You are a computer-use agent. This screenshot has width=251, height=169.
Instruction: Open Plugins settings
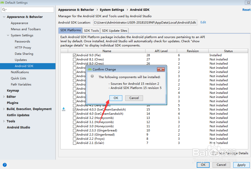click(x=13, y=103)
